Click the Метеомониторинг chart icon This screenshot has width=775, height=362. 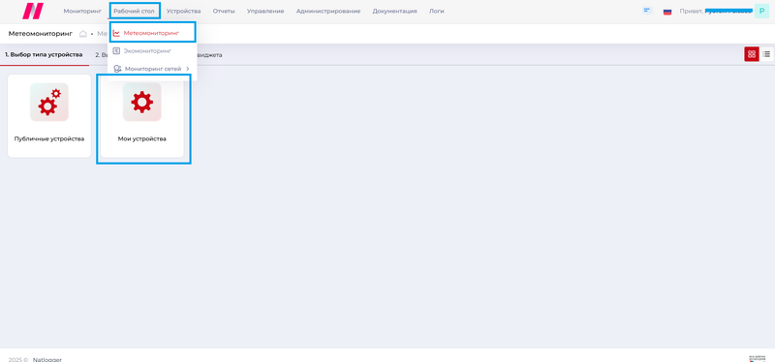click(116, 33)
